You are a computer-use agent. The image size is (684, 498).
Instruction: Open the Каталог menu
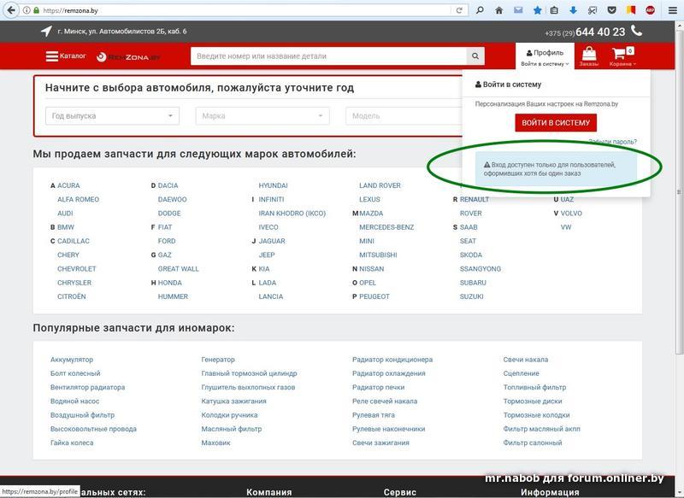(x=66, y=56)
